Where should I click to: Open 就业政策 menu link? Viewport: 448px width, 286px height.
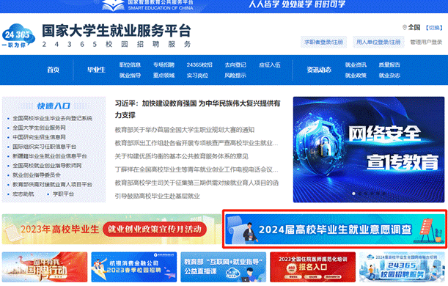click(x=356, y=76)
